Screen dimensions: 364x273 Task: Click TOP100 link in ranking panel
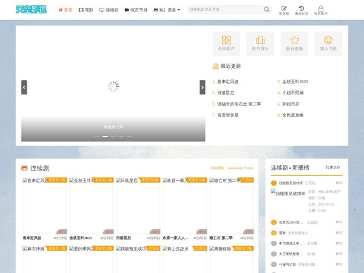pyautogui.click(x=332, y=167)
